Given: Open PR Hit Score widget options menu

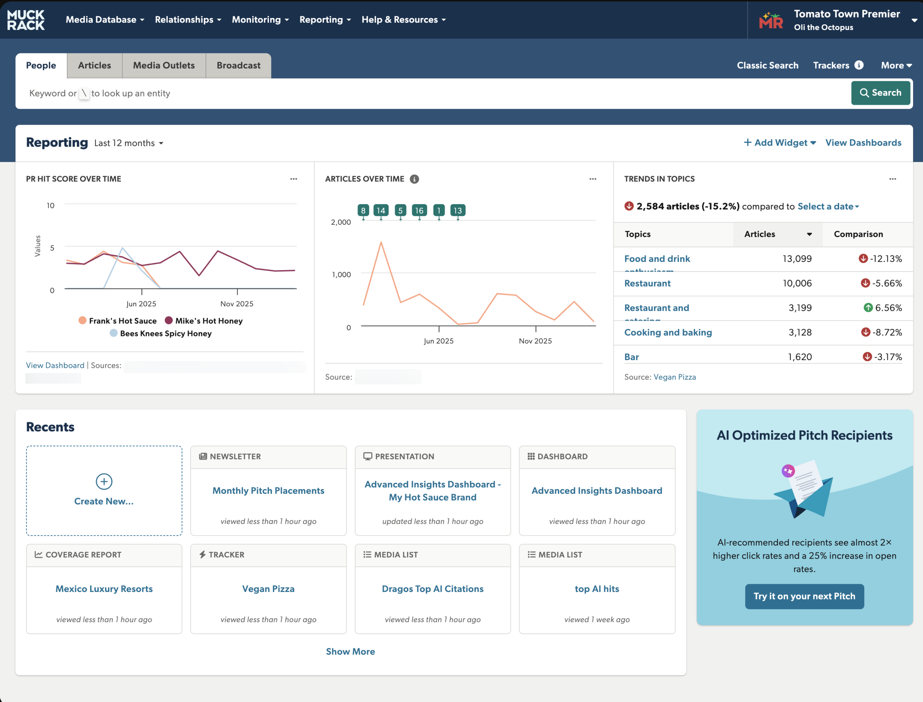Looking at the screenshot, I should pyautogui.click(x=294, y=179).
